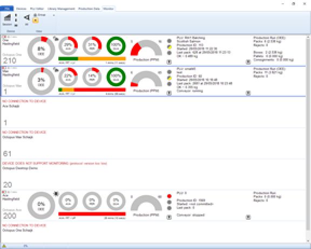
Task: Select the Monitor tab
Action: 109,9
